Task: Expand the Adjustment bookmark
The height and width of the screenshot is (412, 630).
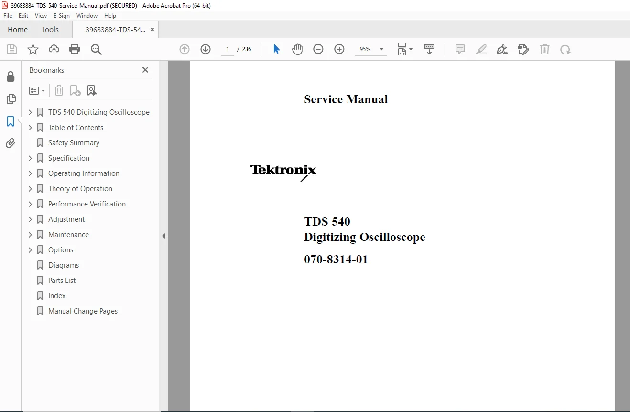Action: click(x=30, y=219)
